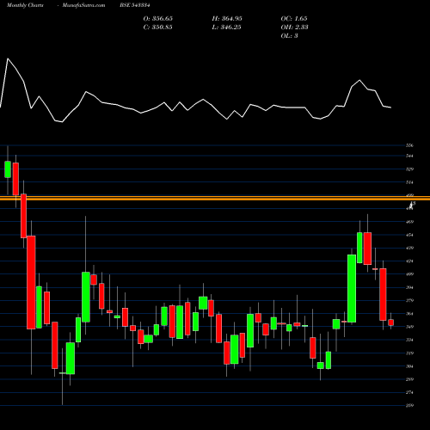The width and height of the screenshot is (430, 430).
Task: Click the first green candle near 529
Action: (8, 169)
